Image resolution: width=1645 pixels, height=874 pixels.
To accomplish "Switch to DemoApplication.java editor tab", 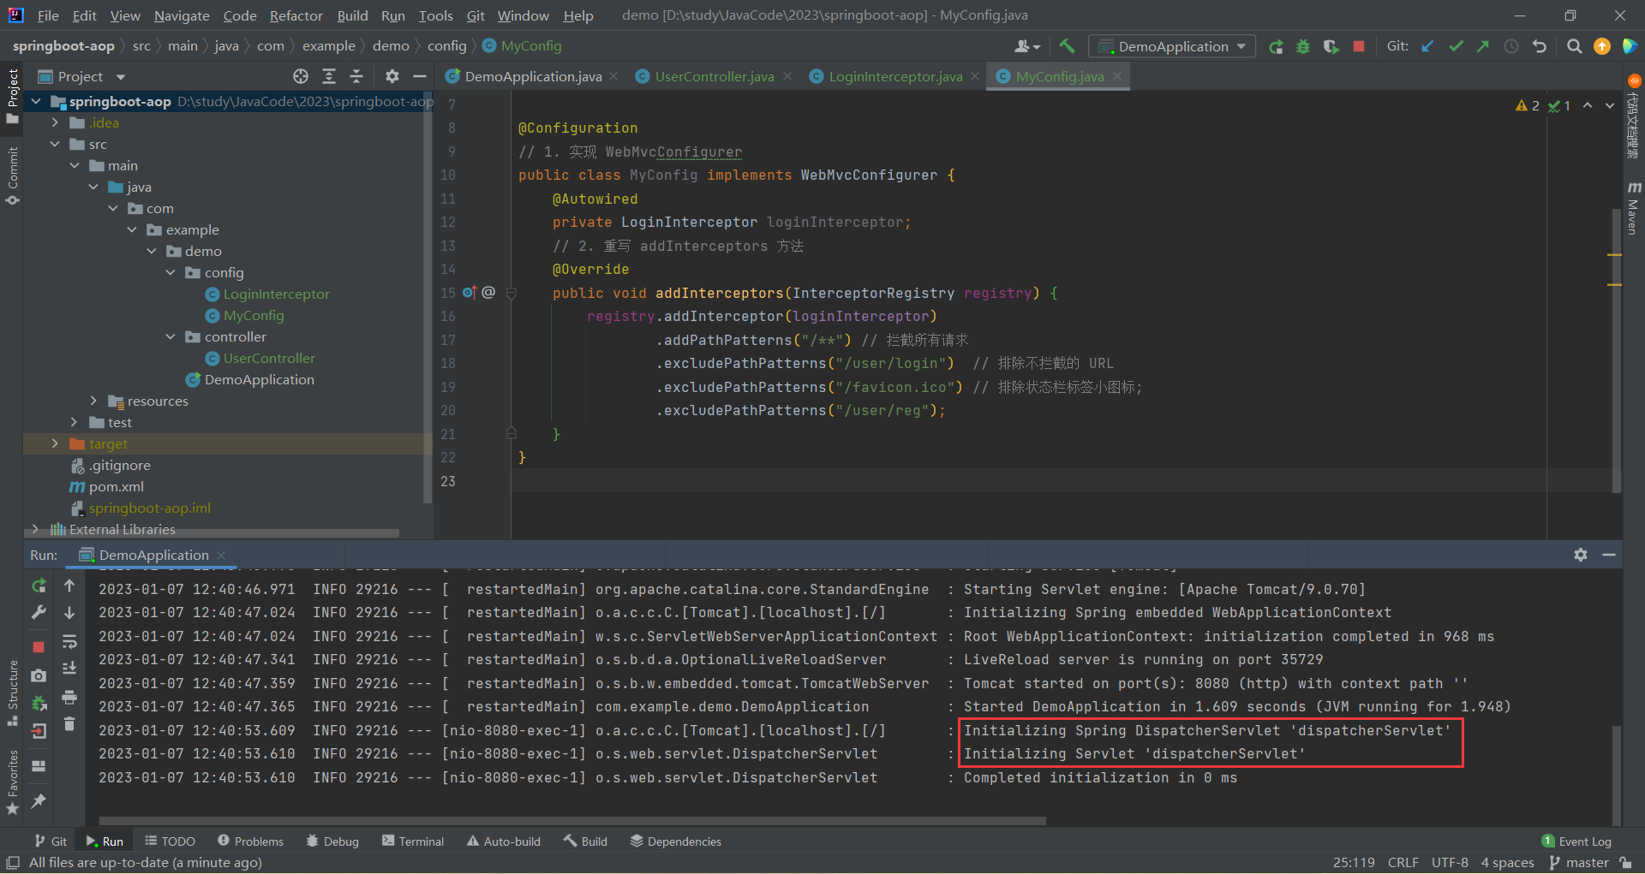I will (x=532, y=76).
